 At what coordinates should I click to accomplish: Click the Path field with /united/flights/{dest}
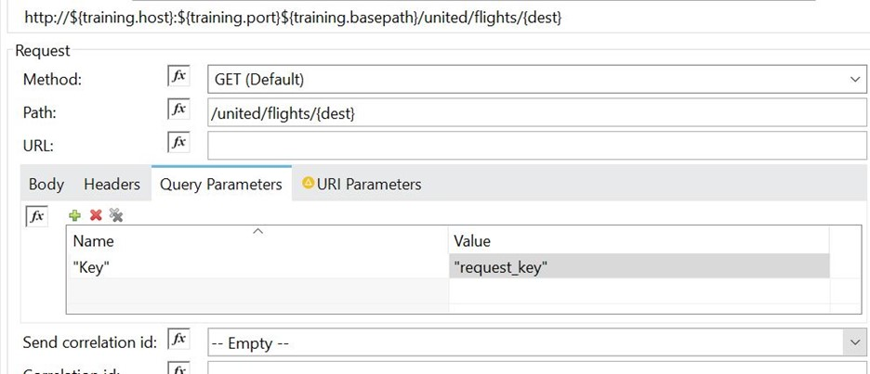pos(536,112)
